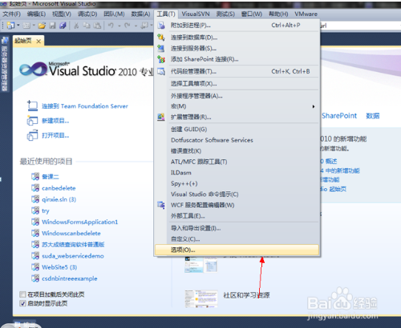Choose 连接到数据库(D)... in the Tools menu
The image size is (401, 328).
(237, 38)
